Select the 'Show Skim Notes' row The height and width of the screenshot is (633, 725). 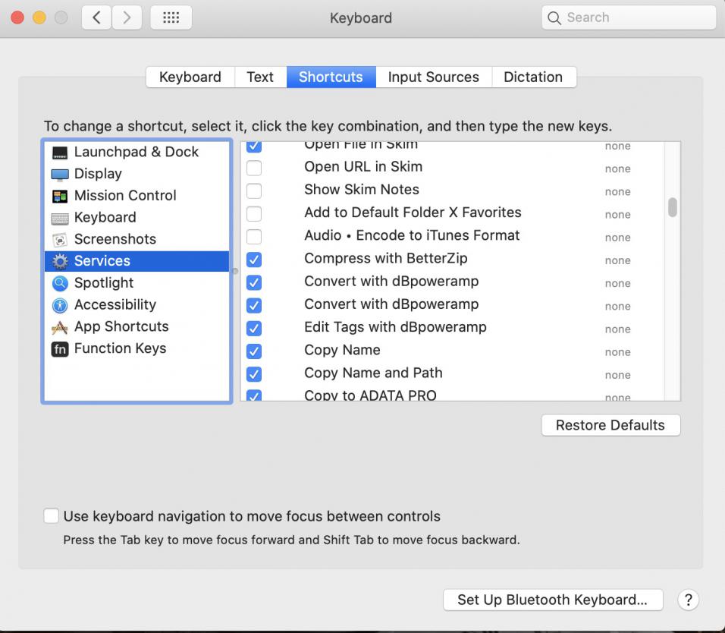pyautogui.click(x=453, y=190)
